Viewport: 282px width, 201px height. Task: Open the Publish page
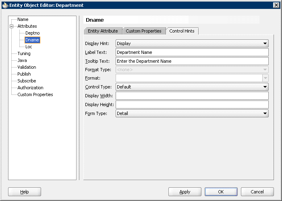click(x=24, y=74)
